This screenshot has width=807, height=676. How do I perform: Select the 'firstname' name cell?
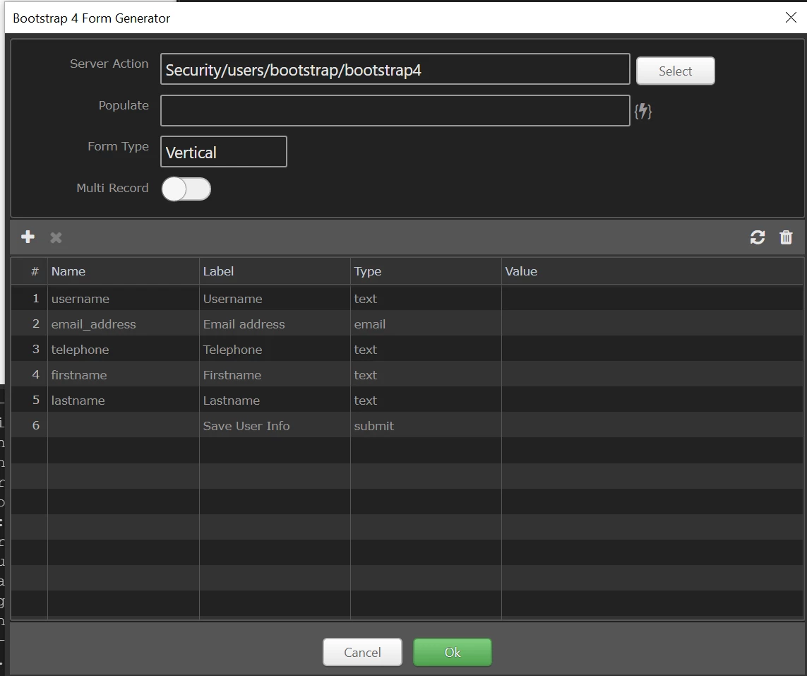(x=123, y=375)
